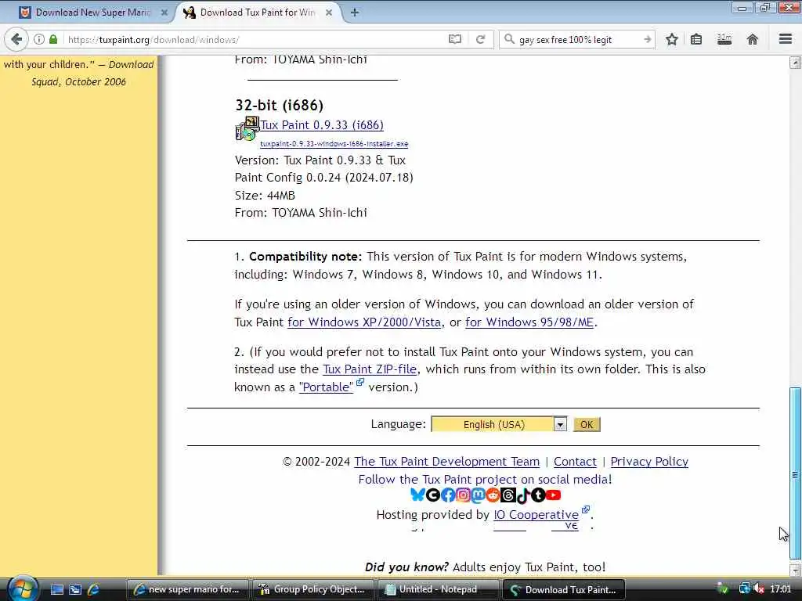Click the browser search box

[x=578, y=39]
